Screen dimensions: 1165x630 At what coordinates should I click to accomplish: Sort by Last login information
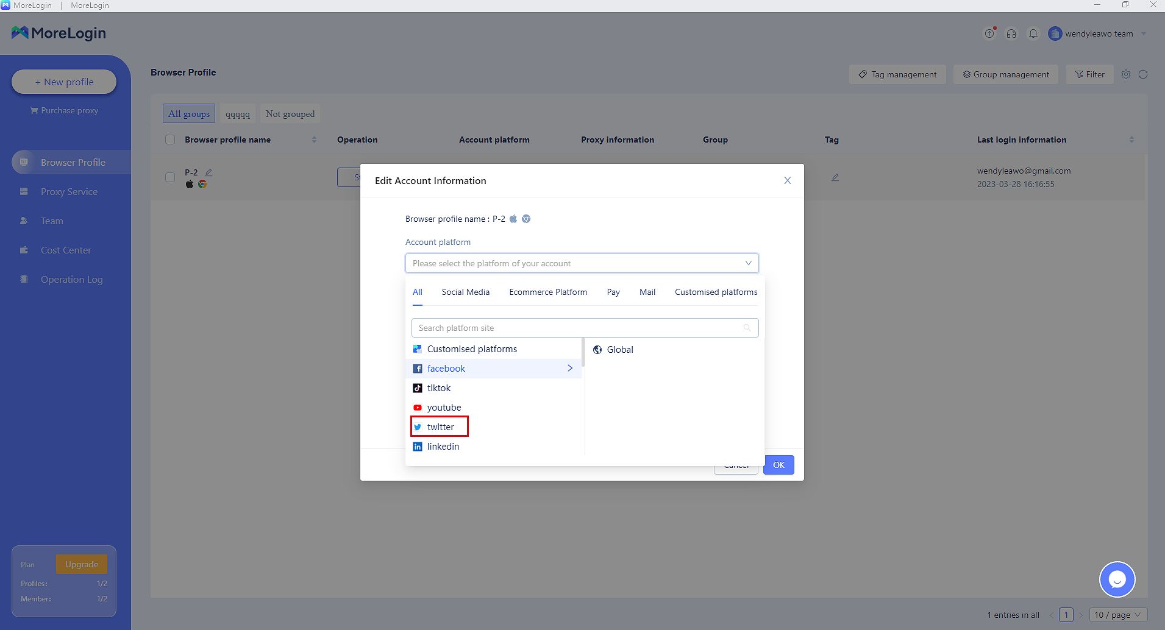pyautogui.click(x=1131, y=140)
